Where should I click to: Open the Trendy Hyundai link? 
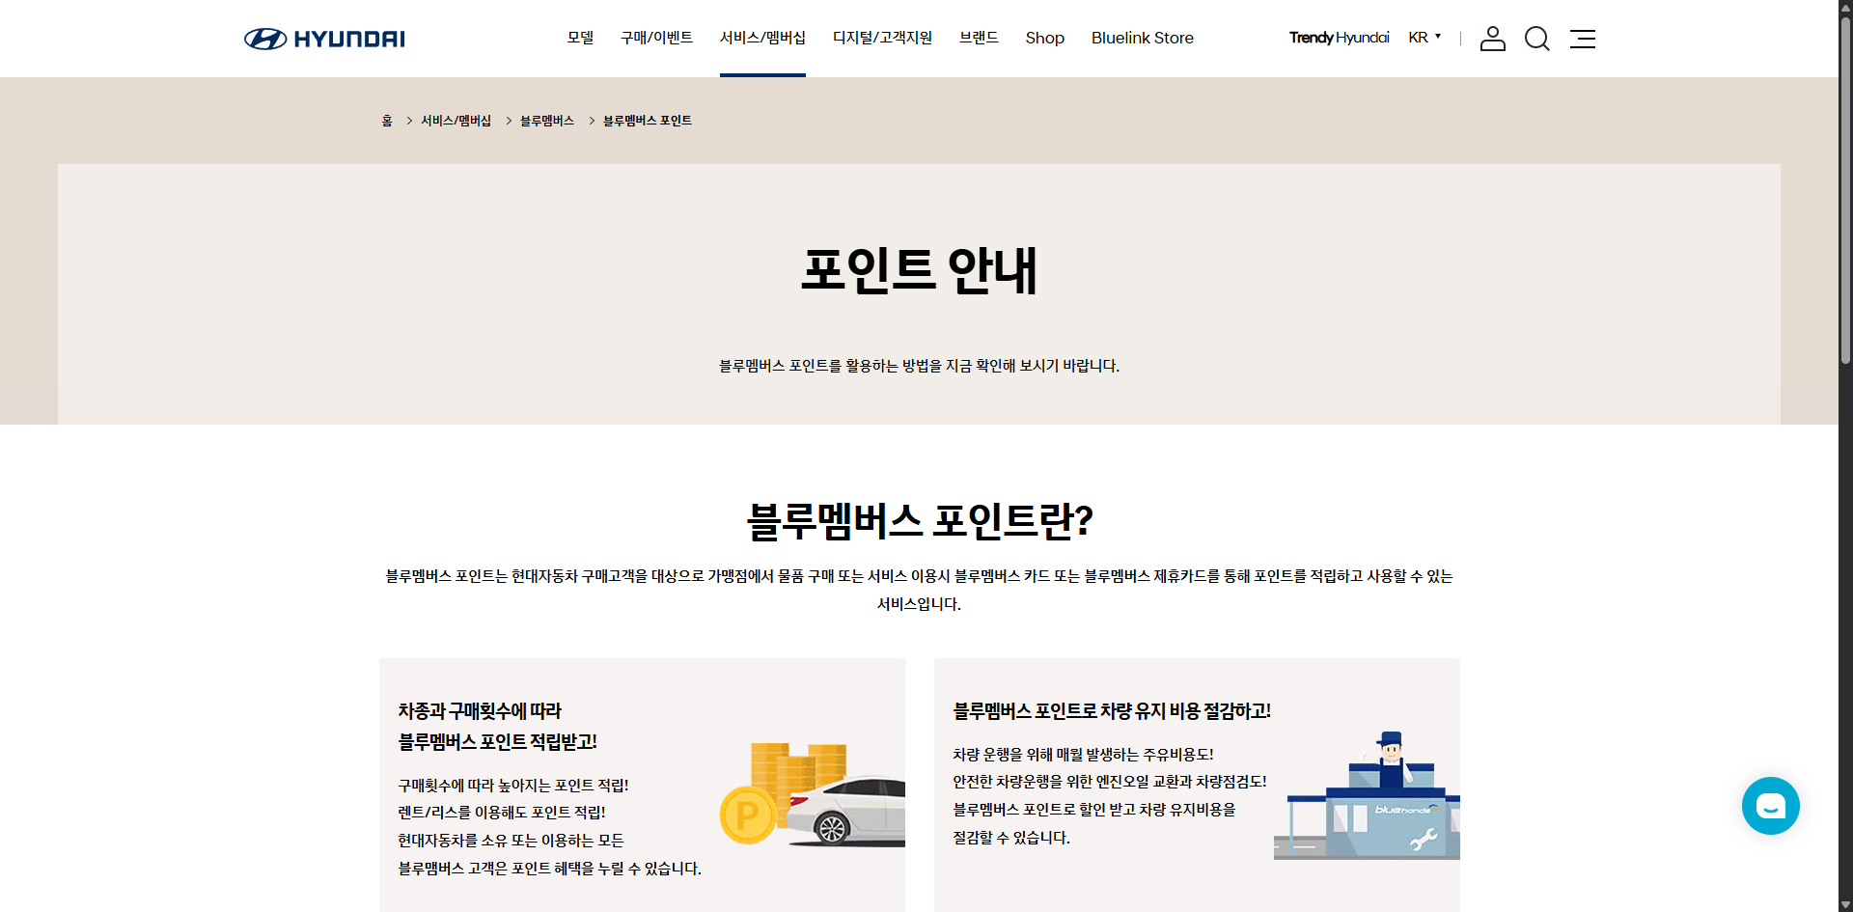click(x=1340, y=37)
